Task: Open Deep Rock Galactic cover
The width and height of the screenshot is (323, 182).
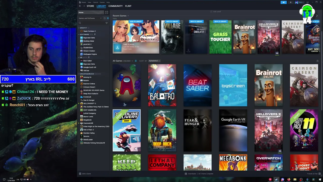Action: 162,130
